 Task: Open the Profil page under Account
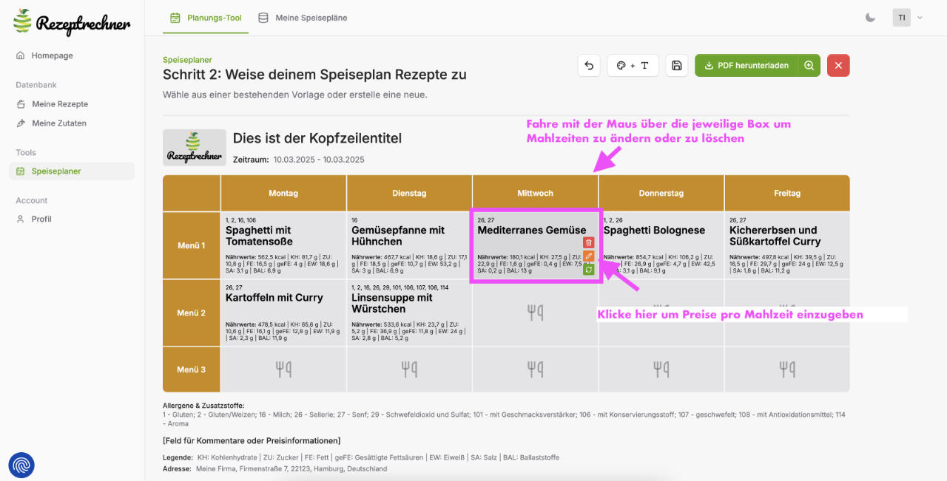coord(41,219)
